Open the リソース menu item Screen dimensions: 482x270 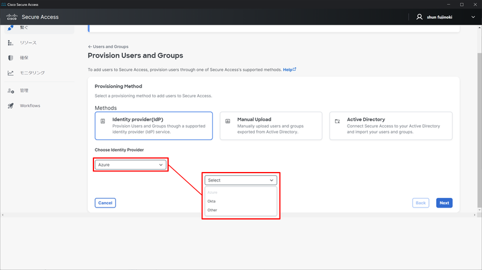28,43
